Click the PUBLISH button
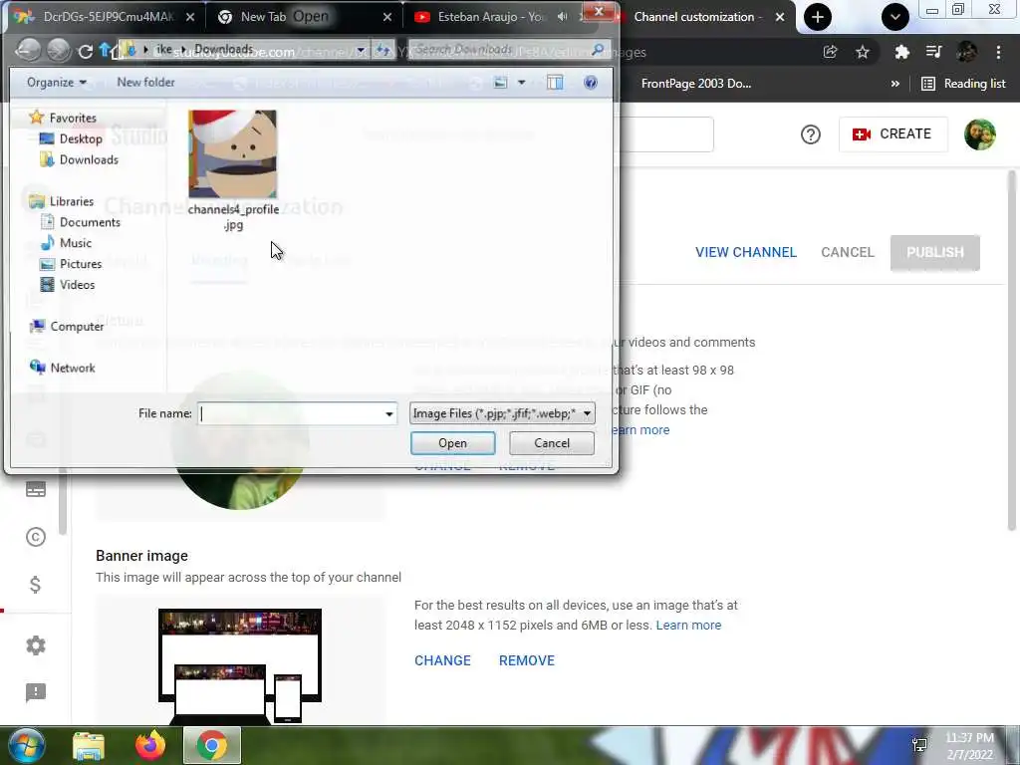The height and width of the screenshot is (765, 1020). point(935,252)
